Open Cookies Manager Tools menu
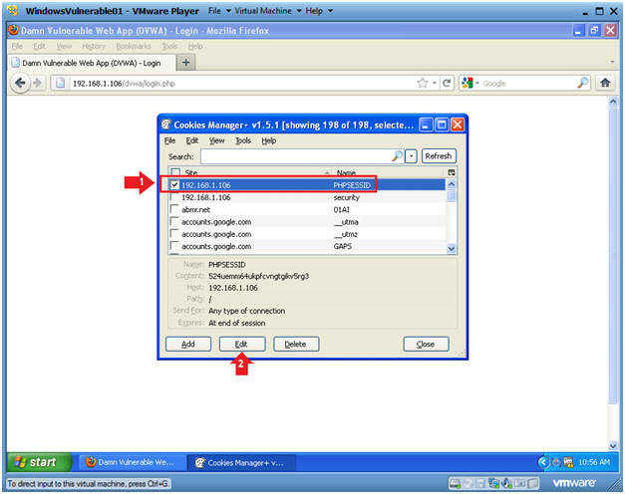 pyautogui.click(x=243, y=140)
